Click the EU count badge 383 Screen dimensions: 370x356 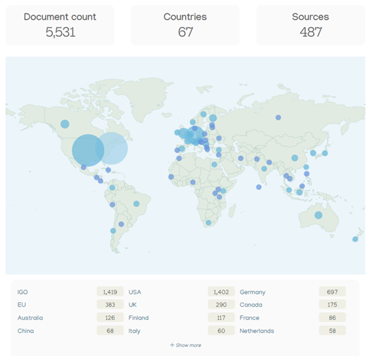tap(110, 305)
